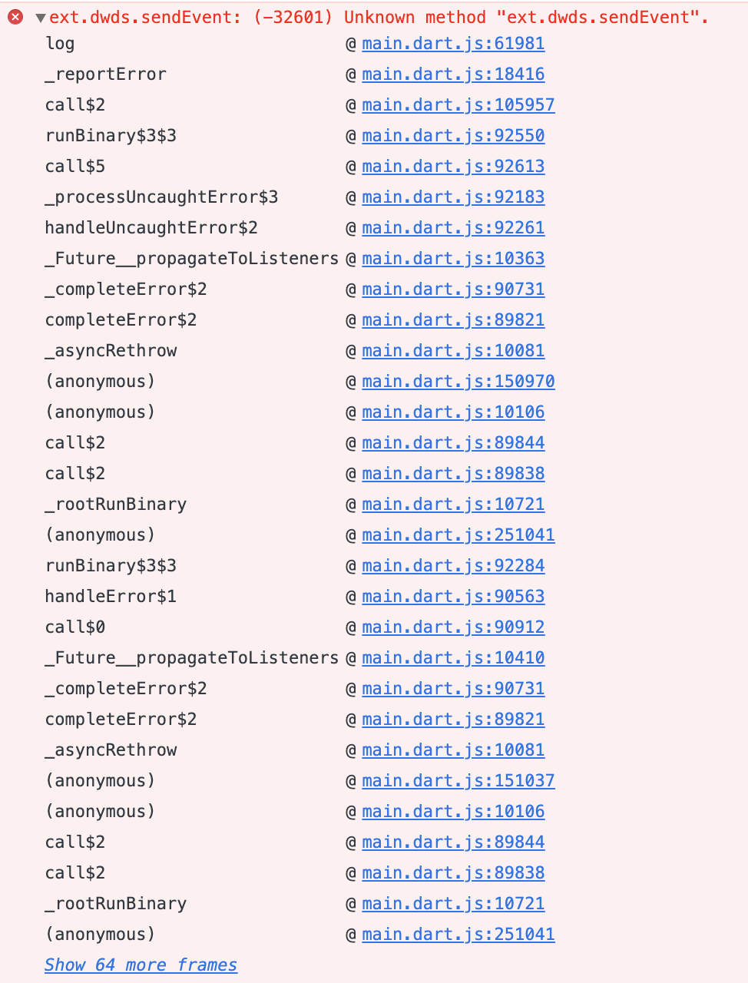The width and height of the screenshot is (748, 983).
Task: Open main.dart.js:10721 beside _rootRunBinary
Action: [x=452, y=504]
